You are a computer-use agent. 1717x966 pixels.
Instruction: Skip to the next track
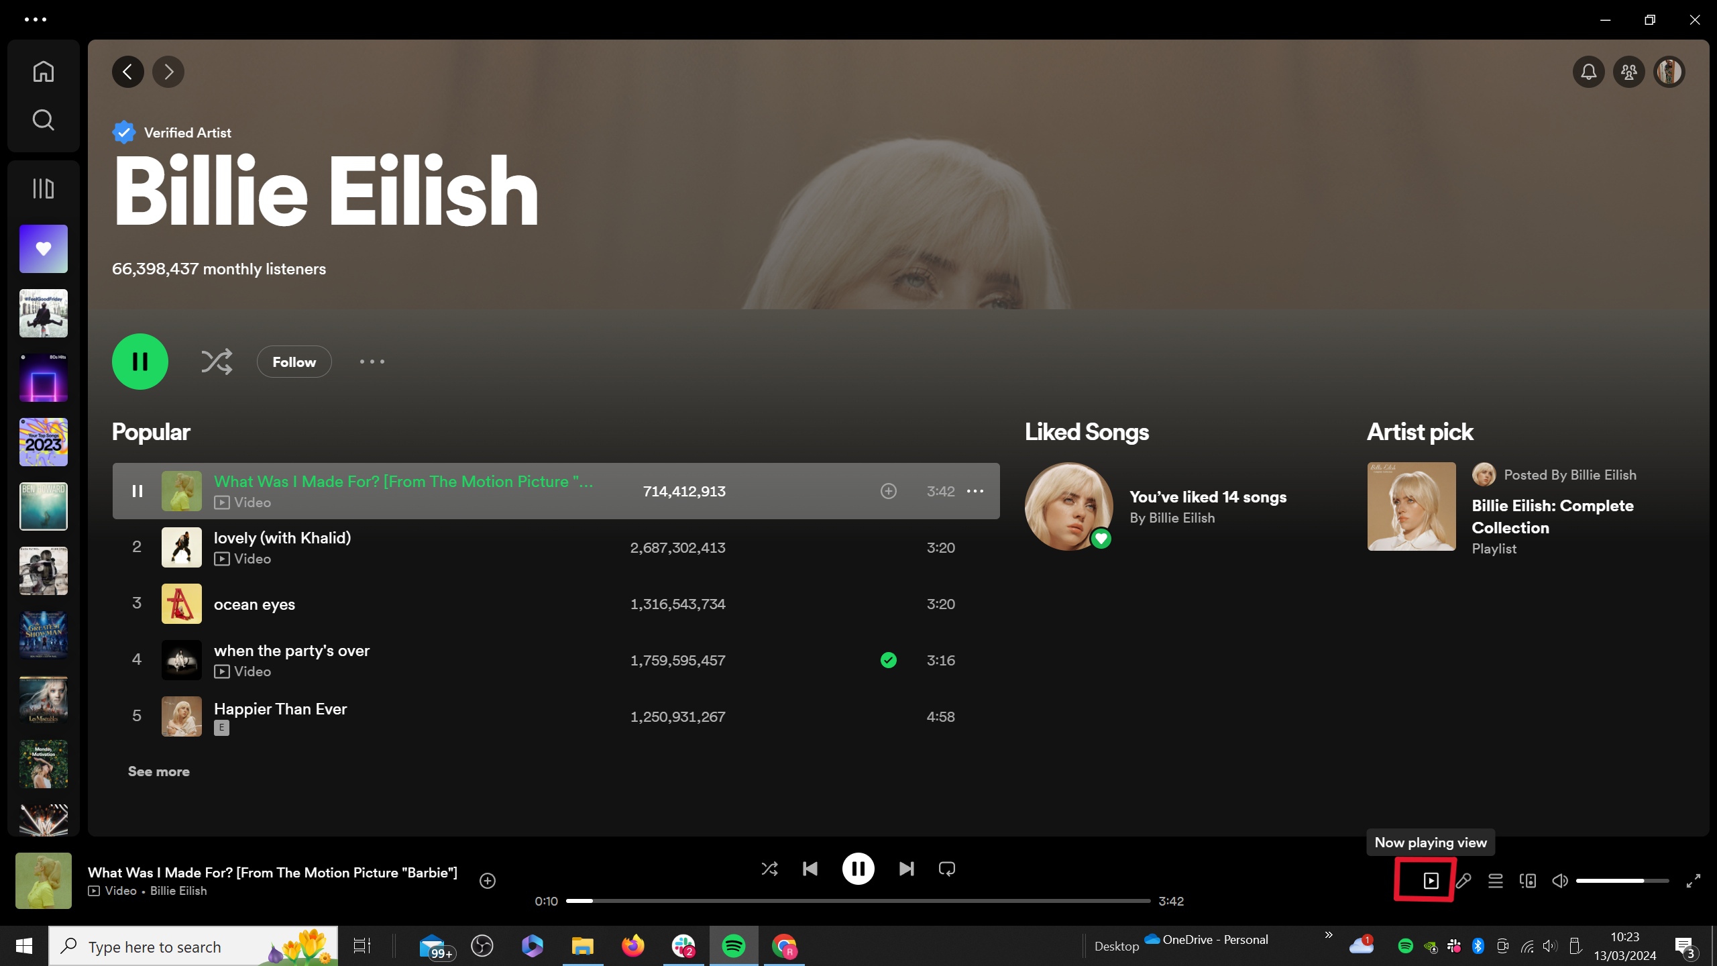(906, 869)
